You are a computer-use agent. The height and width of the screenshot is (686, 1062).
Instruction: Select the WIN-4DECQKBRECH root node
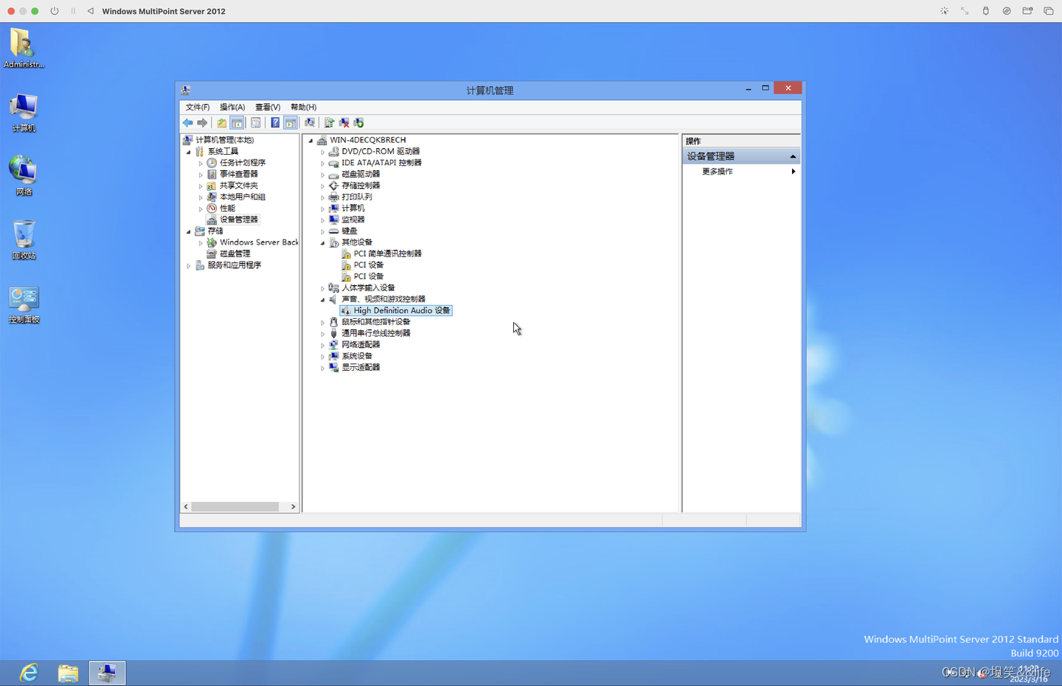[x=367, y=140]
